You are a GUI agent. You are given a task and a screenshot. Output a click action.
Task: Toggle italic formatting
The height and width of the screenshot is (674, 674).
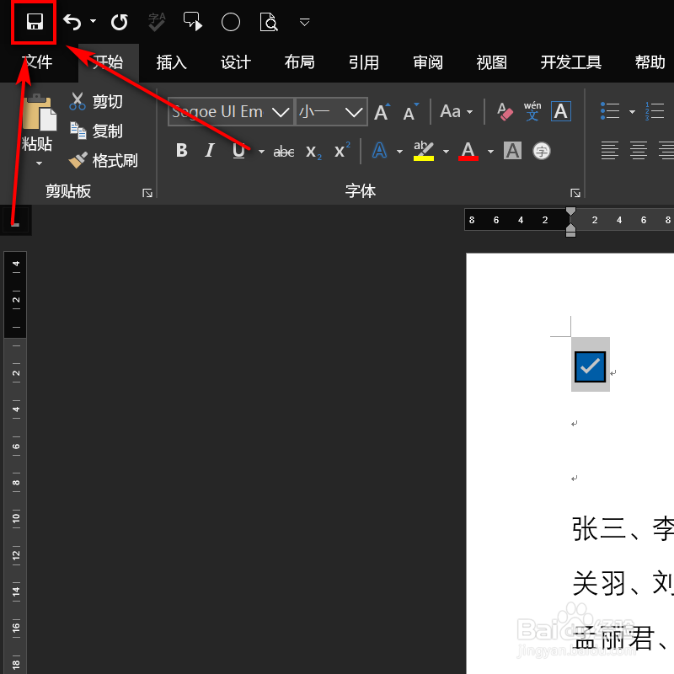[x=210, y=151]
